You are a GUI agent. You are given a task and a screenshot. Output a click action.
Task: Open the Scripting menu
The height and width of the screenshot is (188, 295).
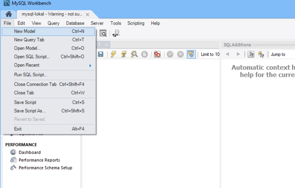coord(136,23)
